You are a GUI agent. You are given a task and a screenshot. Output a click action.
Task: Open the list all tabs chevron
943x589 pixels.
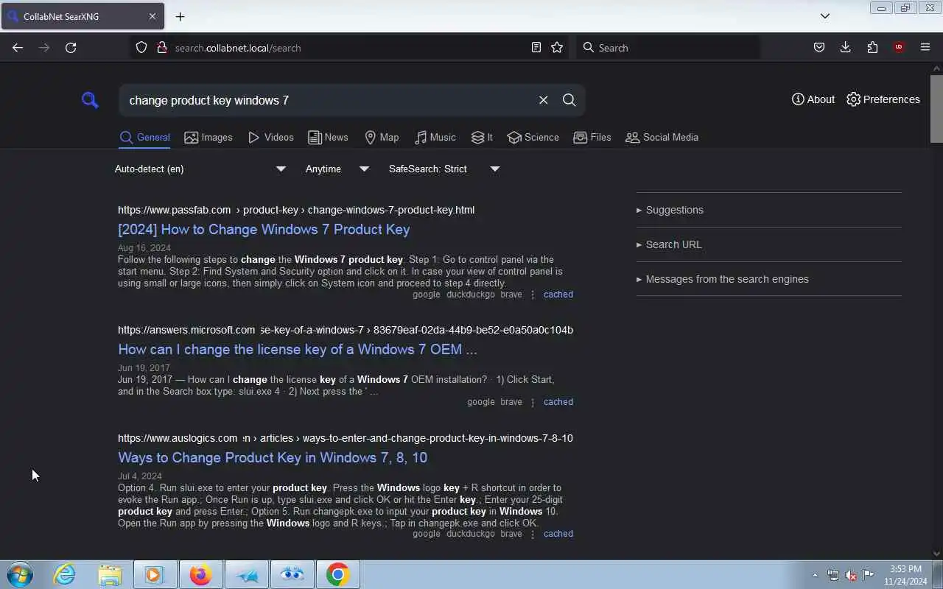pyautogui.click(x=825, y=16)
